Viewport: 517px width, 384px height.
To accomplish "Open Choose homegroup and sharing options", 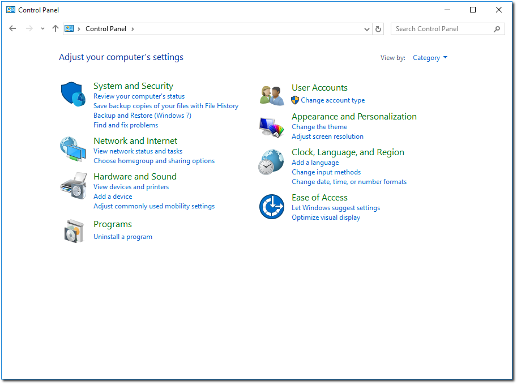I will 154,161.
